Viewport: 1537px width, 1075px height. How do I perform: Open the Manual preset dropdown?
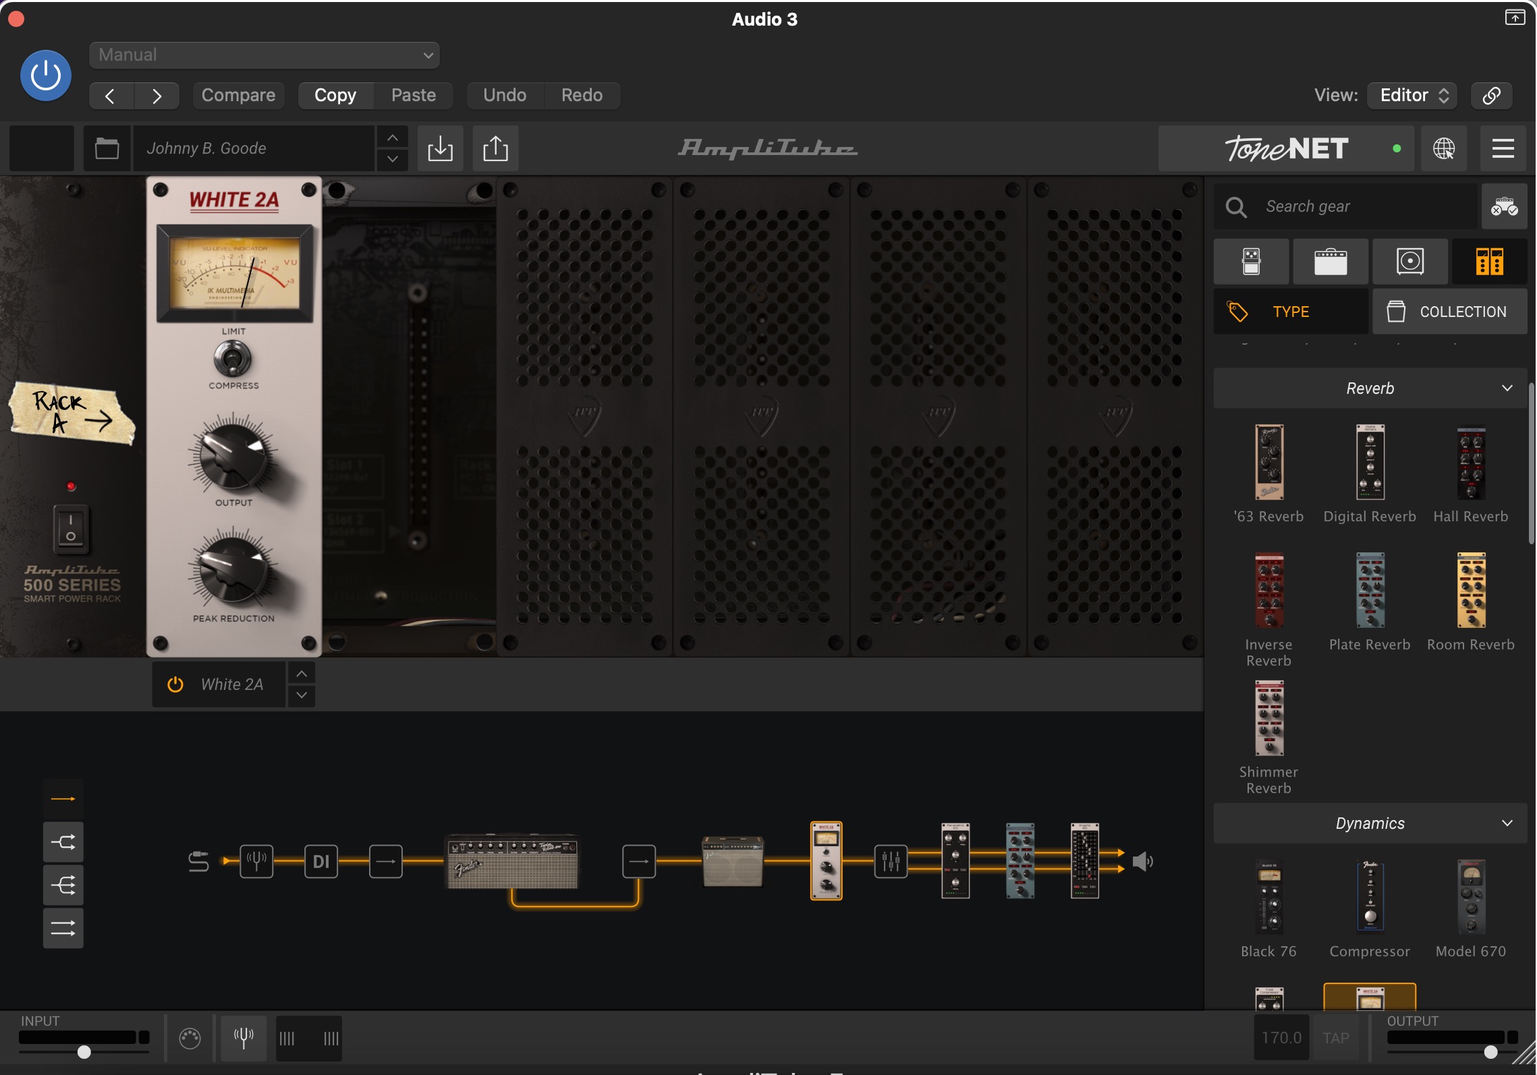coord(264,55)
